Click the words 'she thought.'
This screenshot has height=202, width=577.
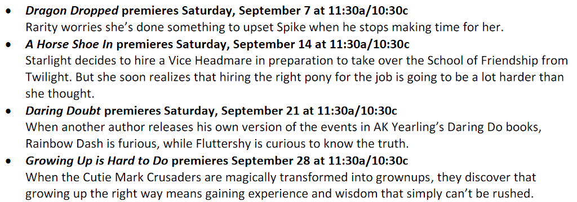60,94
